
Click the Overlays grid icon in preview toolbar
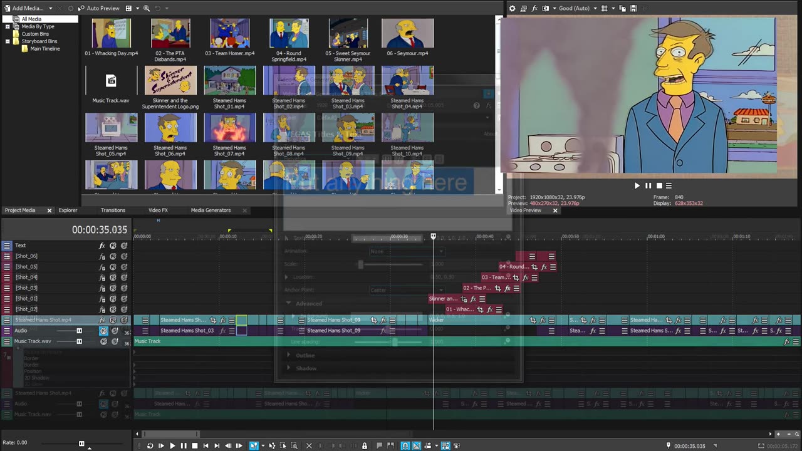tap(604, 8)
